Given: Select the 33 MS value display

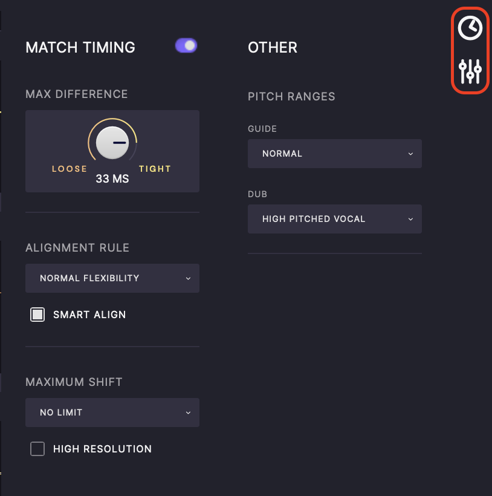Looking at the screenshot, I should coord(112,179).
